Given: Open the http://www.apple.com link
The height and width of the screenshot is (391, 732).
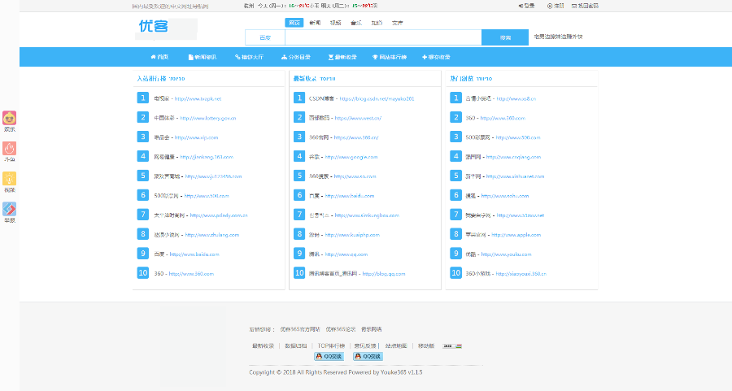Looking at the screenshot, I should pyautogui.click(x=516, y=235).
